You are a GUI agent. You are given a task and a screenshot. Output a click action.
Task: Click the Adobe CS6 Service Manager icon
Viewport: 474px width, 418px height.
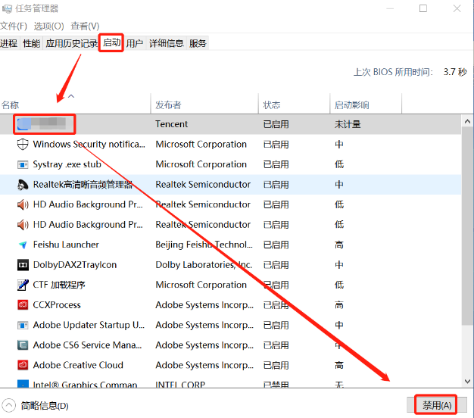point(23,345)
